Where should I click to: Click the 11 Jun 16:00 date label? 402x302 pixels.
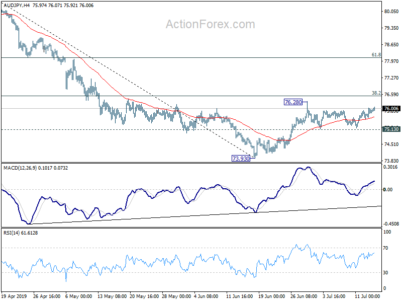point(240,296)
